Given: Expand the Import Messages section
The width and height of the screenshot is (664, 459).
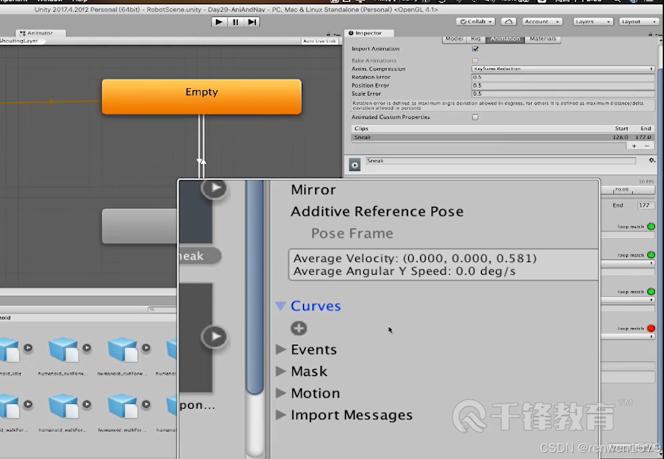Looking at the screenshot, I should [x=281, y=415].
